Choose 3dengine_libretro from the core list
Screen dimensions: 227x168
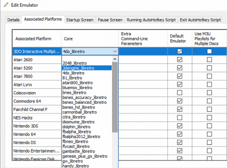[87, 68]
